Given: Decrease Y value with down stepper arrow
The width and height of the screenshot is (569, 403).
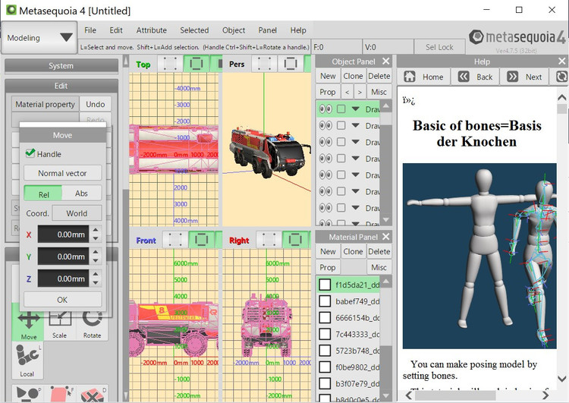Looking at the screenshot, I should coord(96,260).
